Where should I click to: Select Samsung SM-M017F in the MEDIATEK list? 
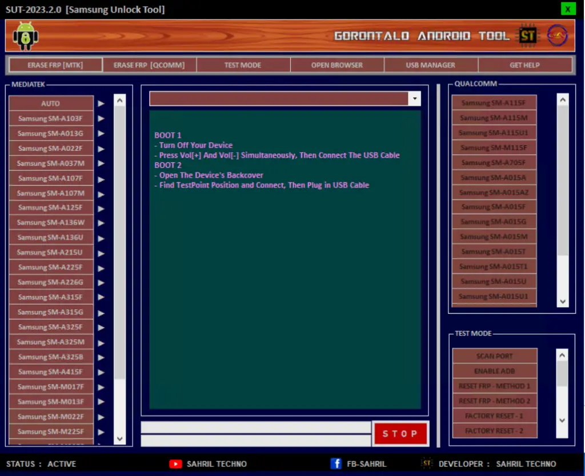click(51, 387)
